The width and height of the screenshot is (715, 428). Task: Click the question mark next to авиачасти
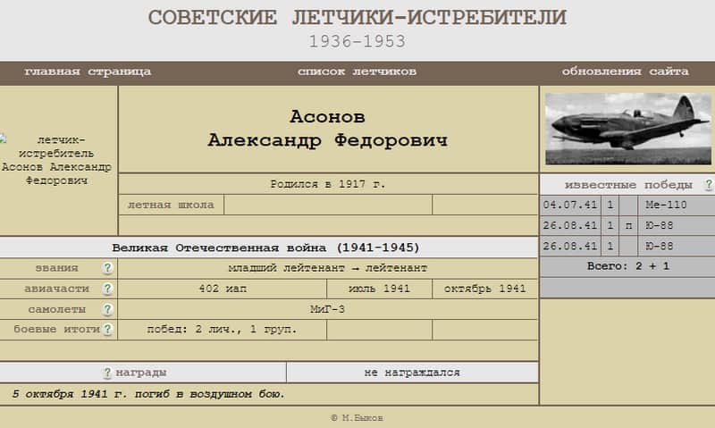107,289
